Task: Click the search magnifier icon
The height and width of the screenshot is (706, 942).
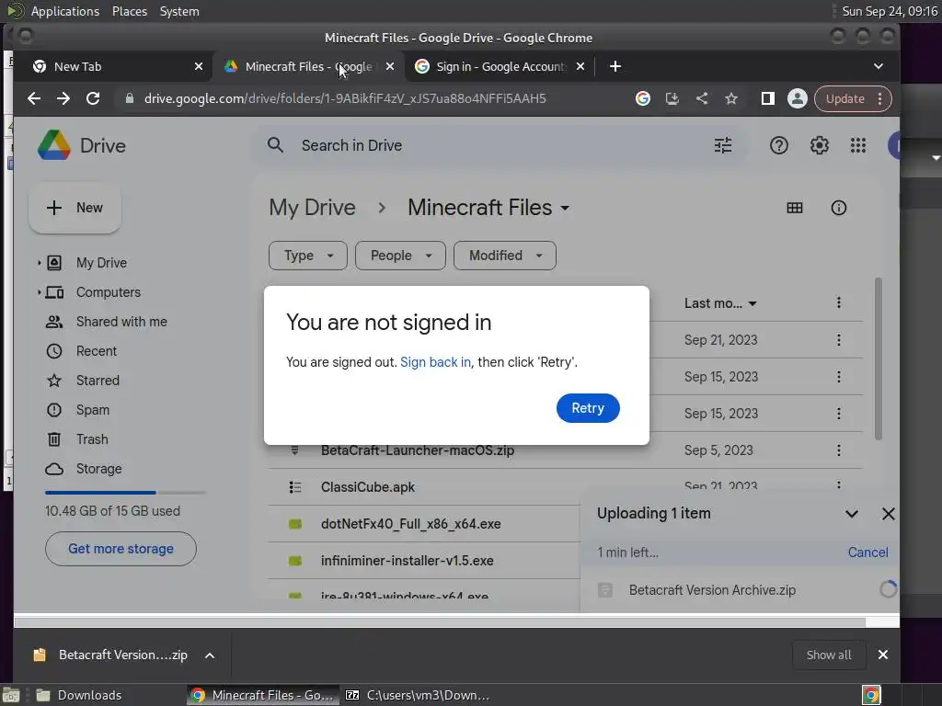Action: tap(275, 144)
